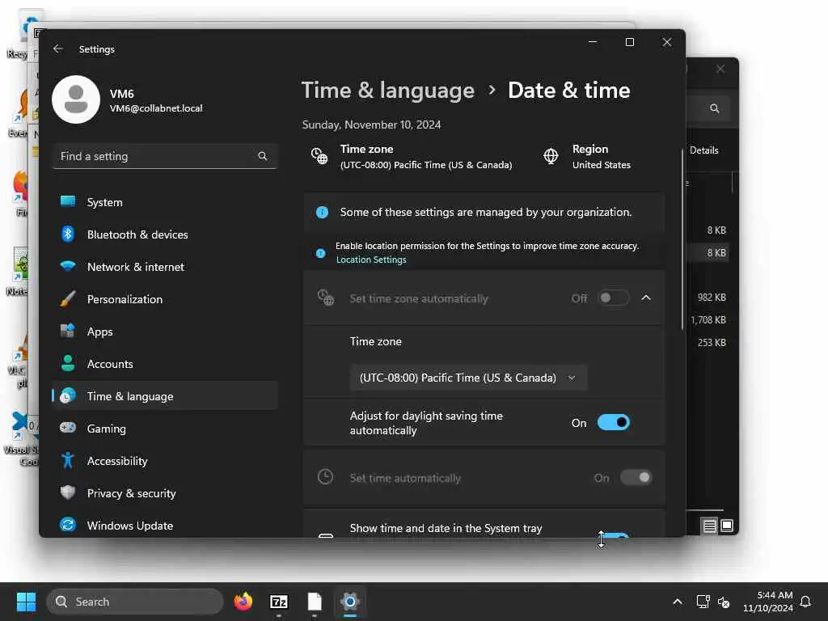Toggle Set time zone automatically switch
The height and width of the screenshot is (621, 828).
[614, 298]
